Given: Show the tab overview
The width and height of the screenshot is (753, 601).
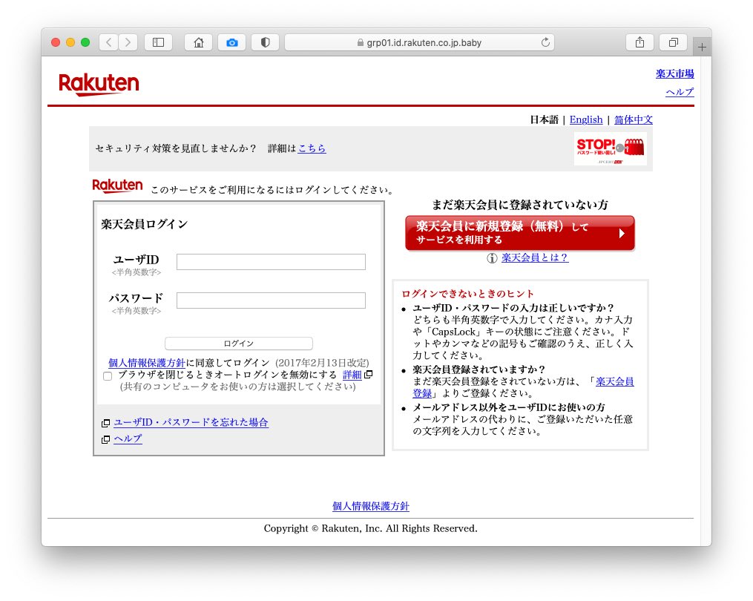Looking at the screenshot, I should 674,42.
